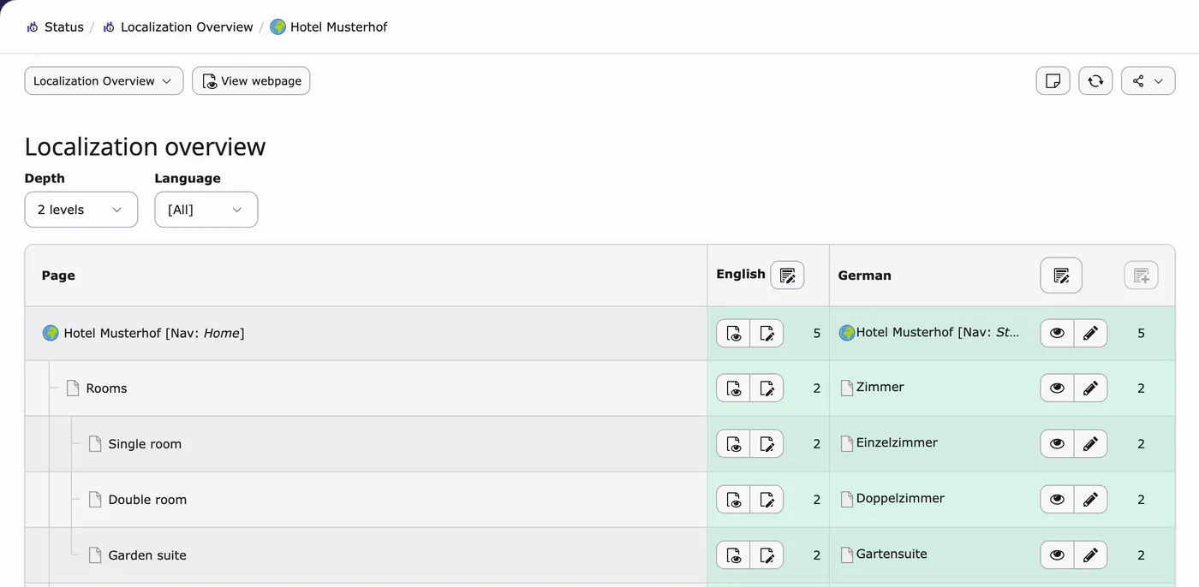Toggle visibility of Doppelzimmer translation
1199x587 pixels.
tap(1057, 500)
